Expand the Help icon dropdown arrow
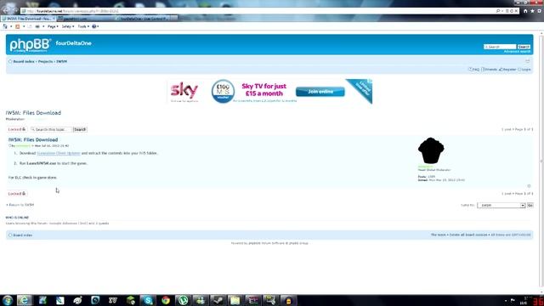 pos(98,26)
